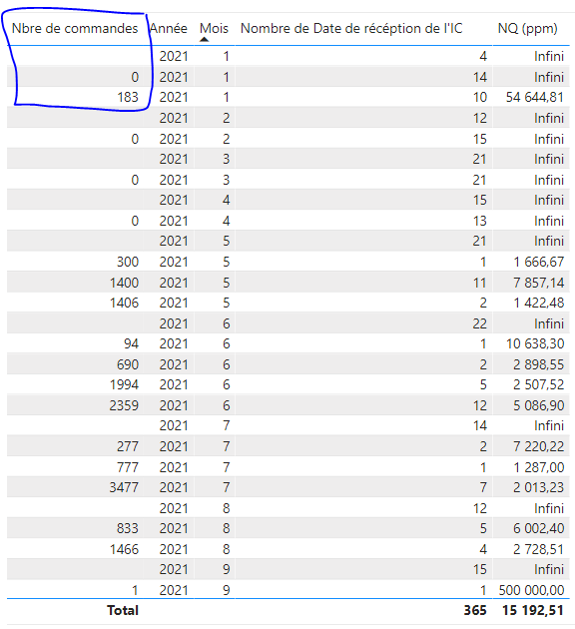Click the NQ value 7 857,14
The width and height of the screenshot is (575, 629).
click(x=538, y=283)
